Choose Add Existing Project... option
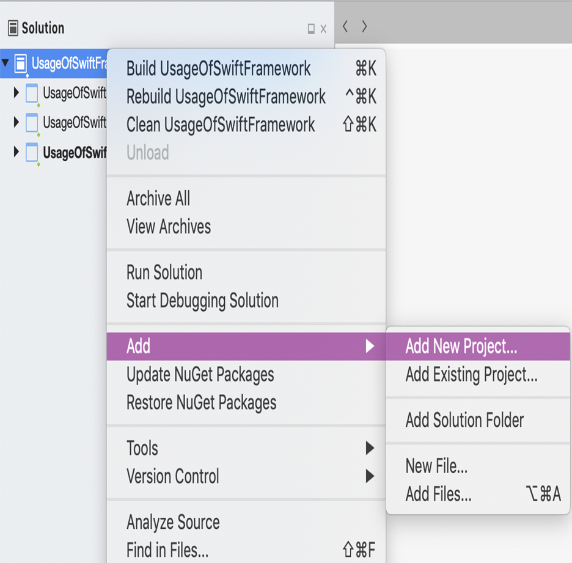572x563 pixels. (x=478, y=374)
